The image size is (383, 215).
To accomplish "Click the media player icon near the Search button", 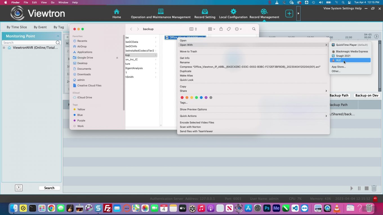I will point(19,188).
